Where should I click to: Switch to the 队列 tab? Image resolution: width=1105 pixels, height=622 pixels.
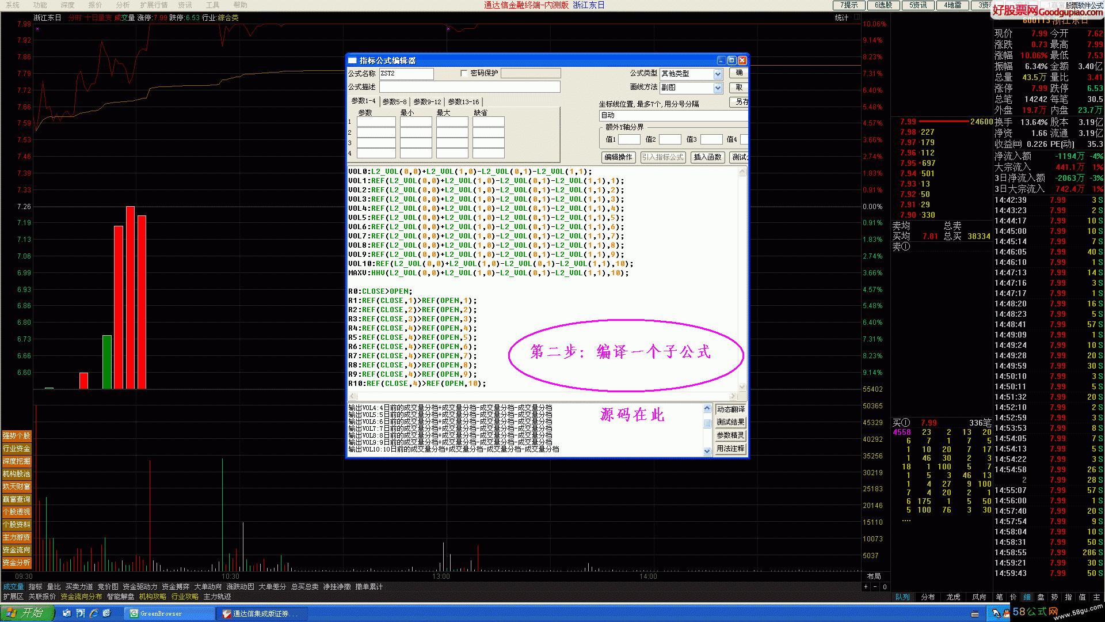click(903, 597)
